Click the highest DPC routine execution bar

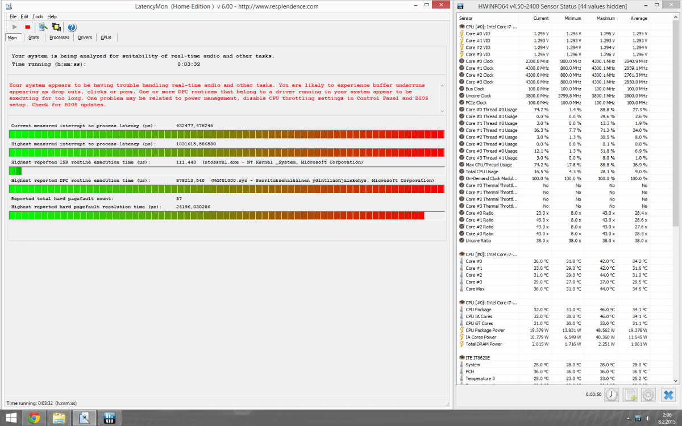click(x=227, y=189)
